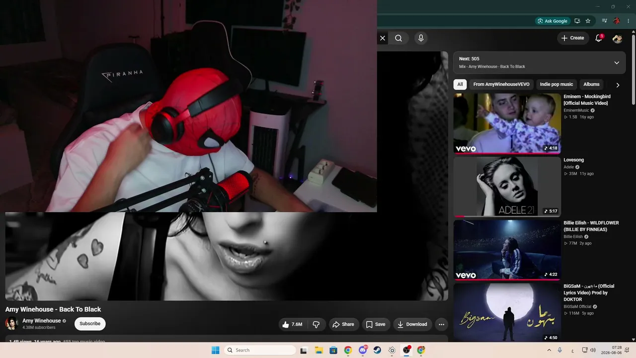Screen dimensions: 636x358
Task: Open Chrome media controls icon
Action: pyautogui.click(x=604, y=21)
